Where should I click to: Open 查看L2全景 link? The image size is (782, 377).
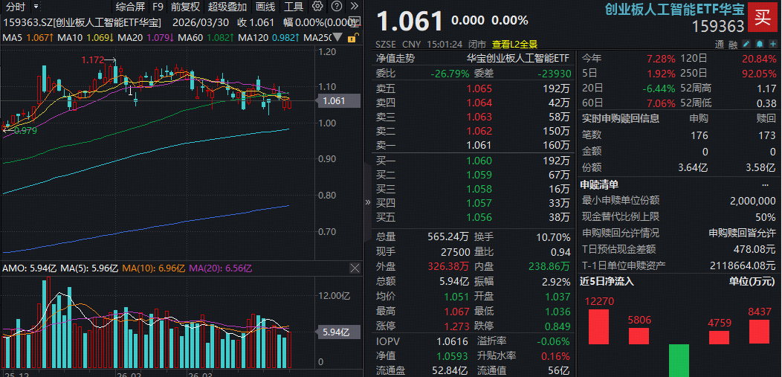point(514,44)
